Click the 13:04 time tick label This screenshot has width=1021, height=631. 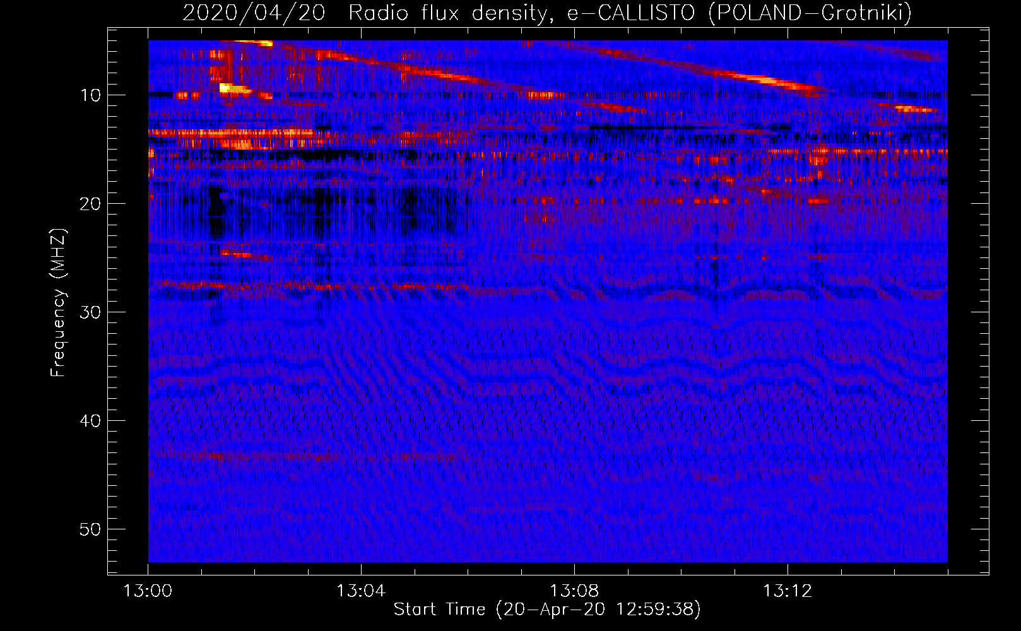pos(361,591)
